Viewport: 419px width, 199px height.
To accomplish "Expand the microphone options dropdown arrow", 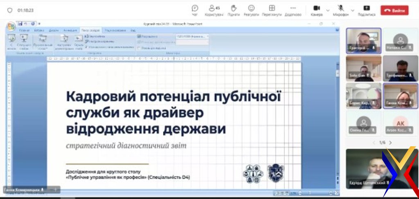I will 352,10.
